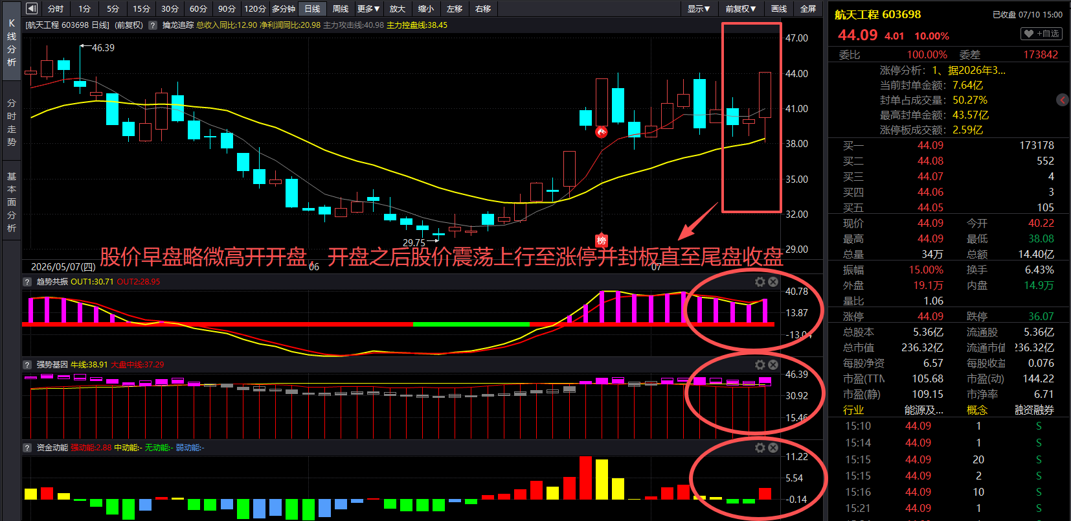
Task: Click the 行业 label in quote panel
Action: coord(853,410)
